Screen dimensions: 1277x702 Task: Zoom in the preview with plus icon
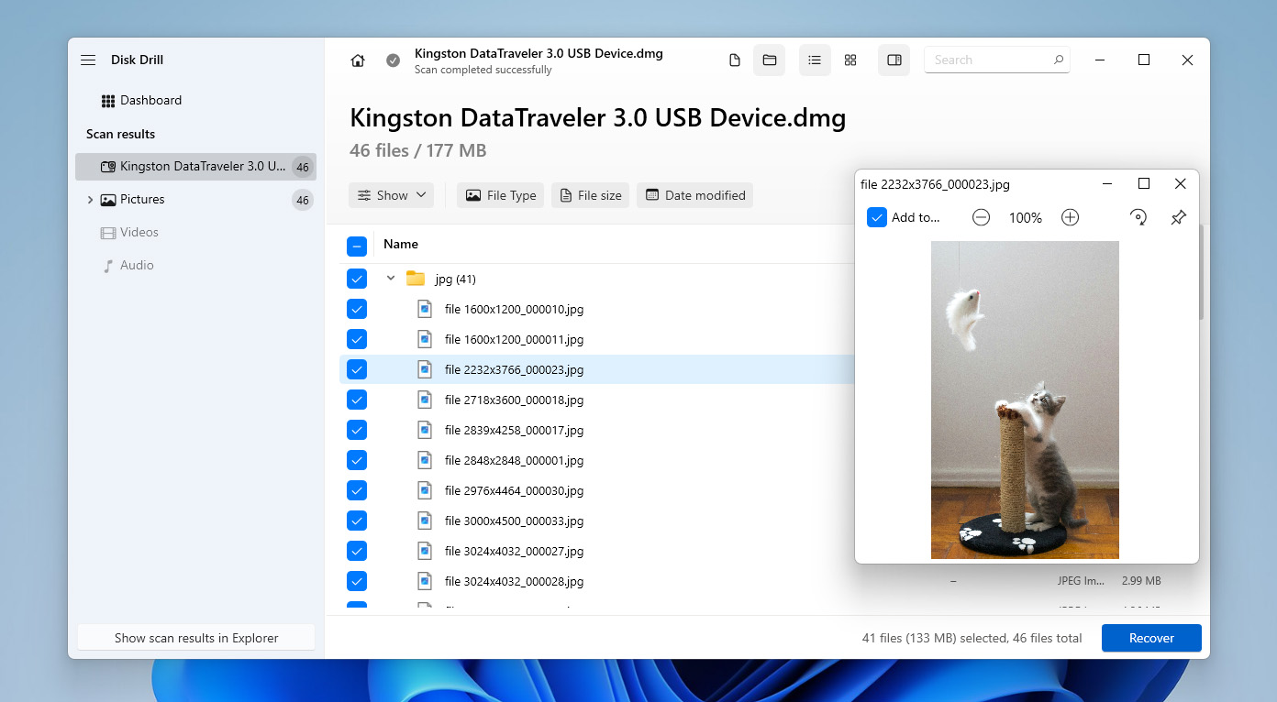point(1070,218)
